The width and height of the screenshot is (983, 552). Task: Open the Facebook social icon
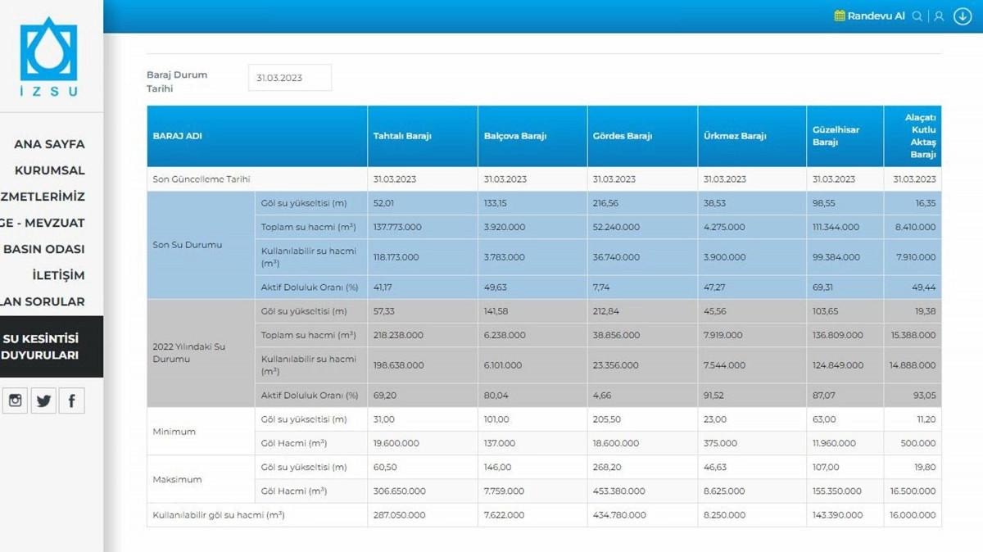pos(71,400)
